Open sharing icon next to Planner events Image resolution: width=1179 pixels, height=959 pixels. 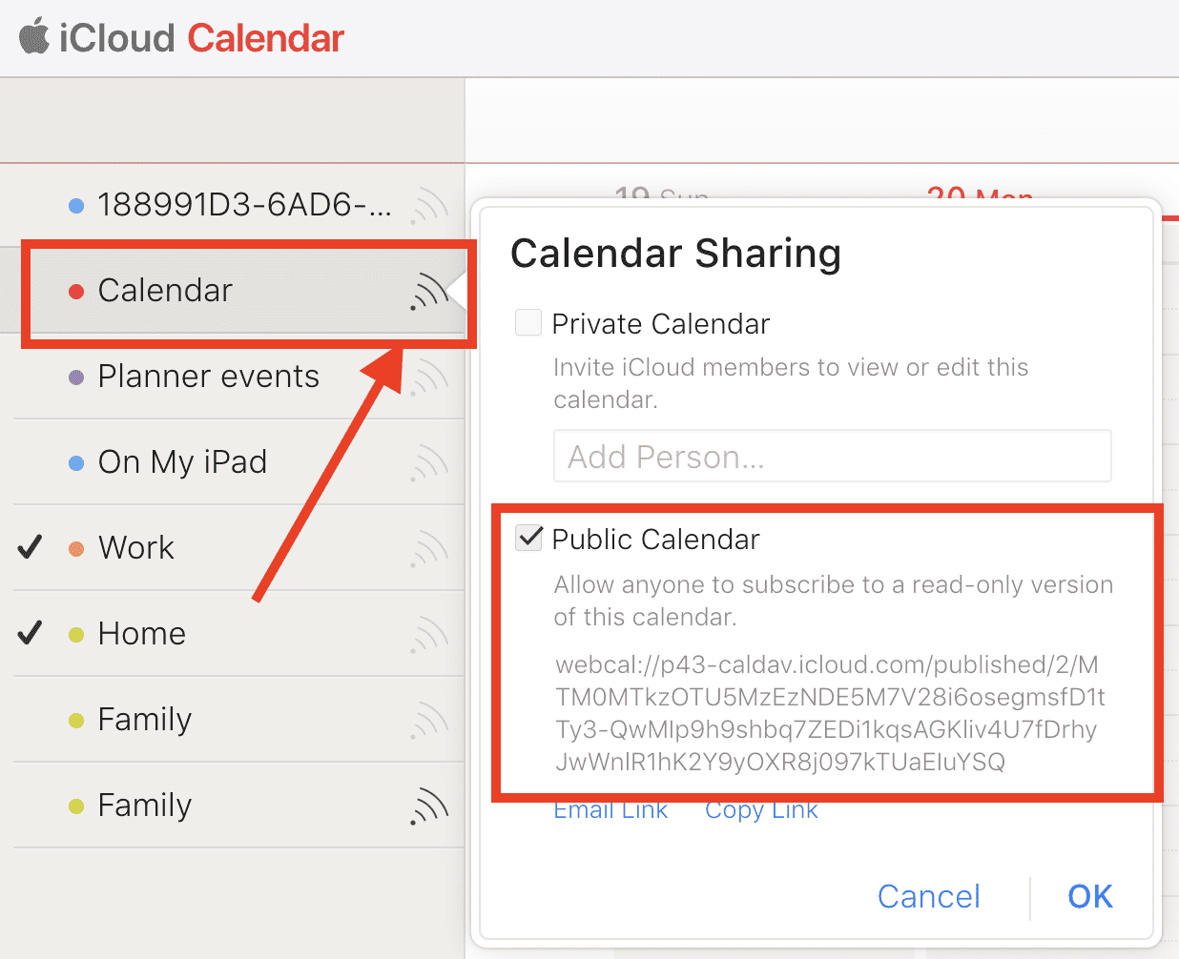(x=429, y=377)
